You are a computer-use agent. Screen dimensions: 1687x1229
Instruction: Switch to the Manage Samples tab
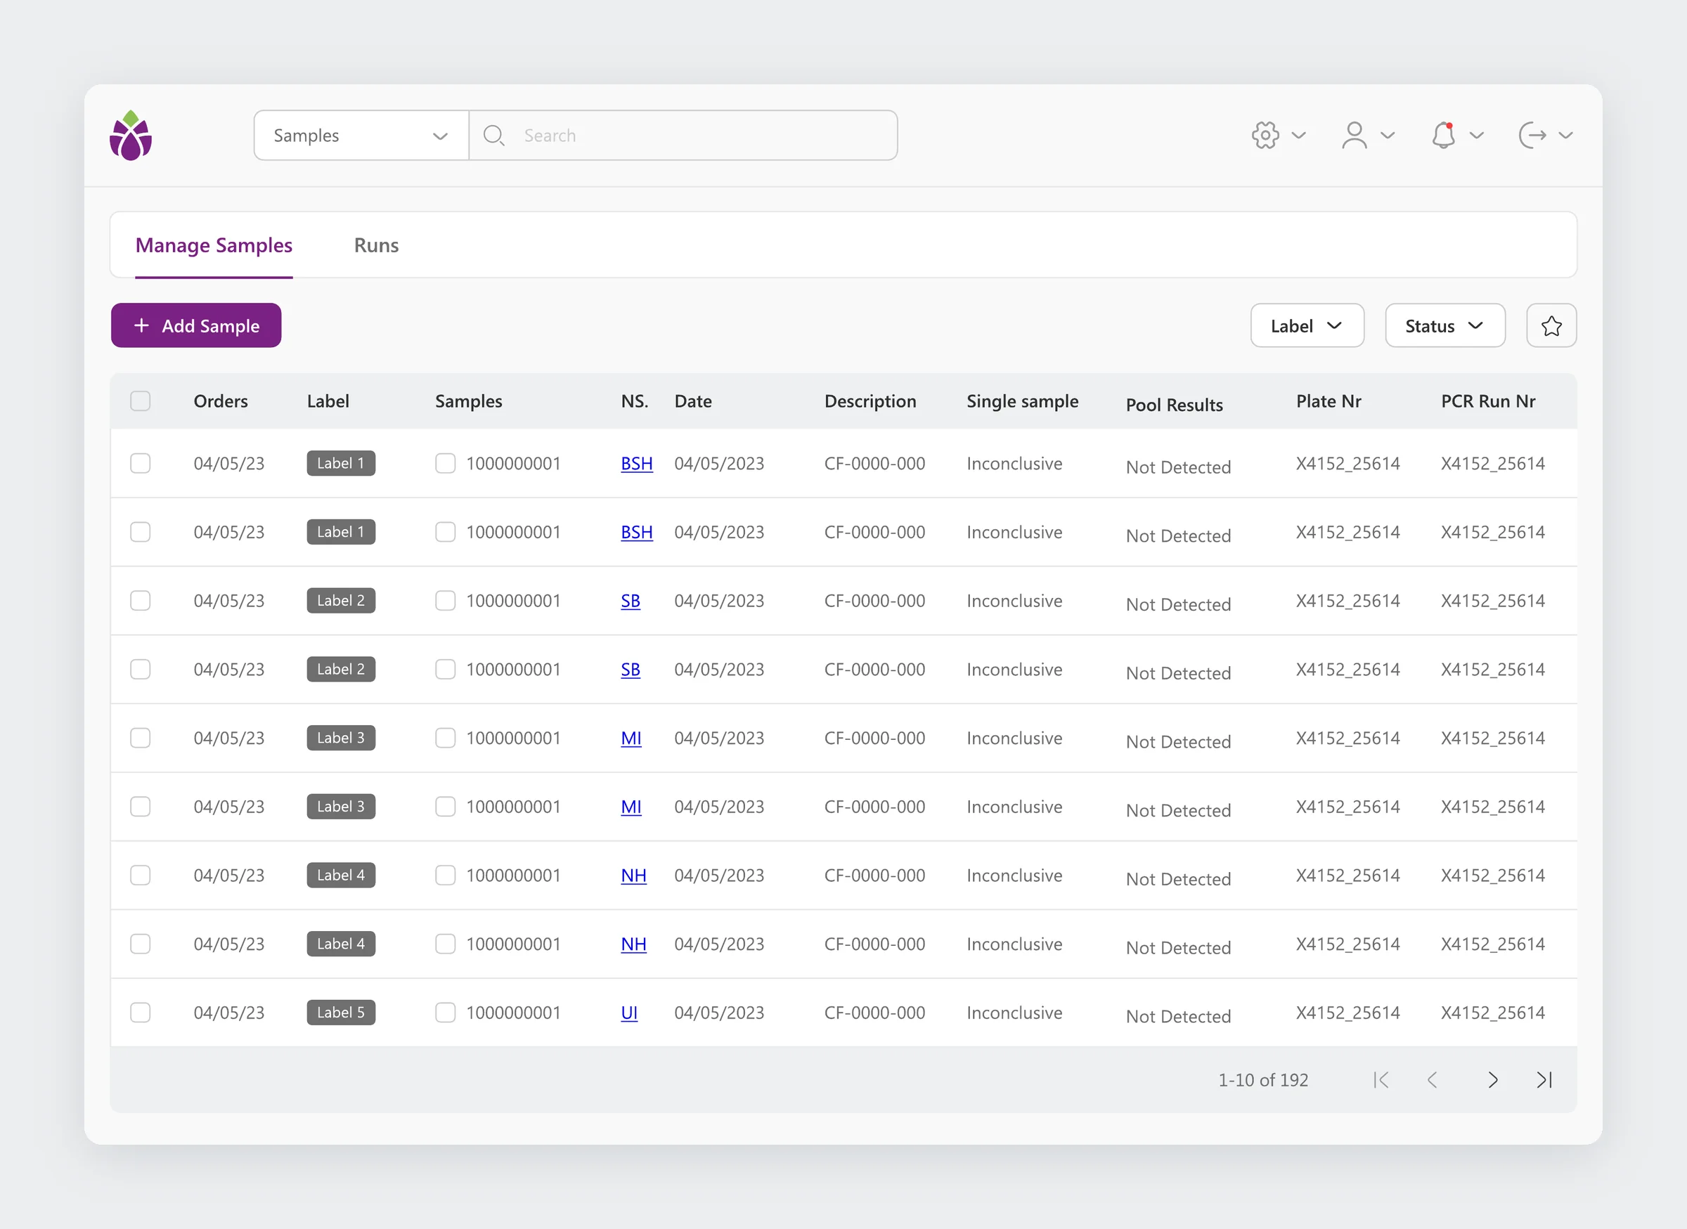coord(214,245)
